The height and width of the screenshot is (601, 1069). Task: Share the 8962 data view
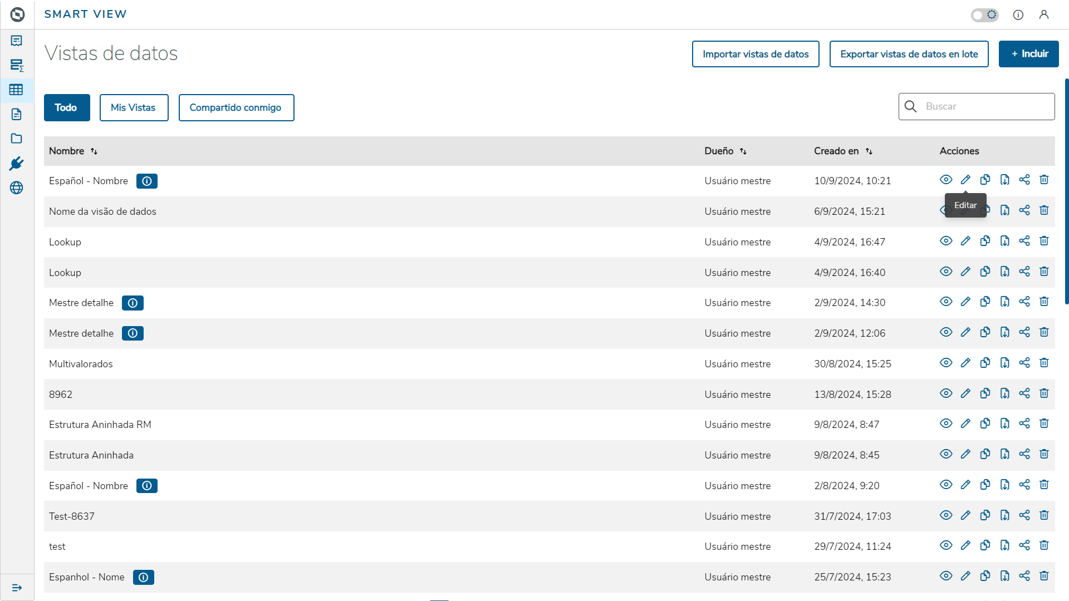[1024, 393]
